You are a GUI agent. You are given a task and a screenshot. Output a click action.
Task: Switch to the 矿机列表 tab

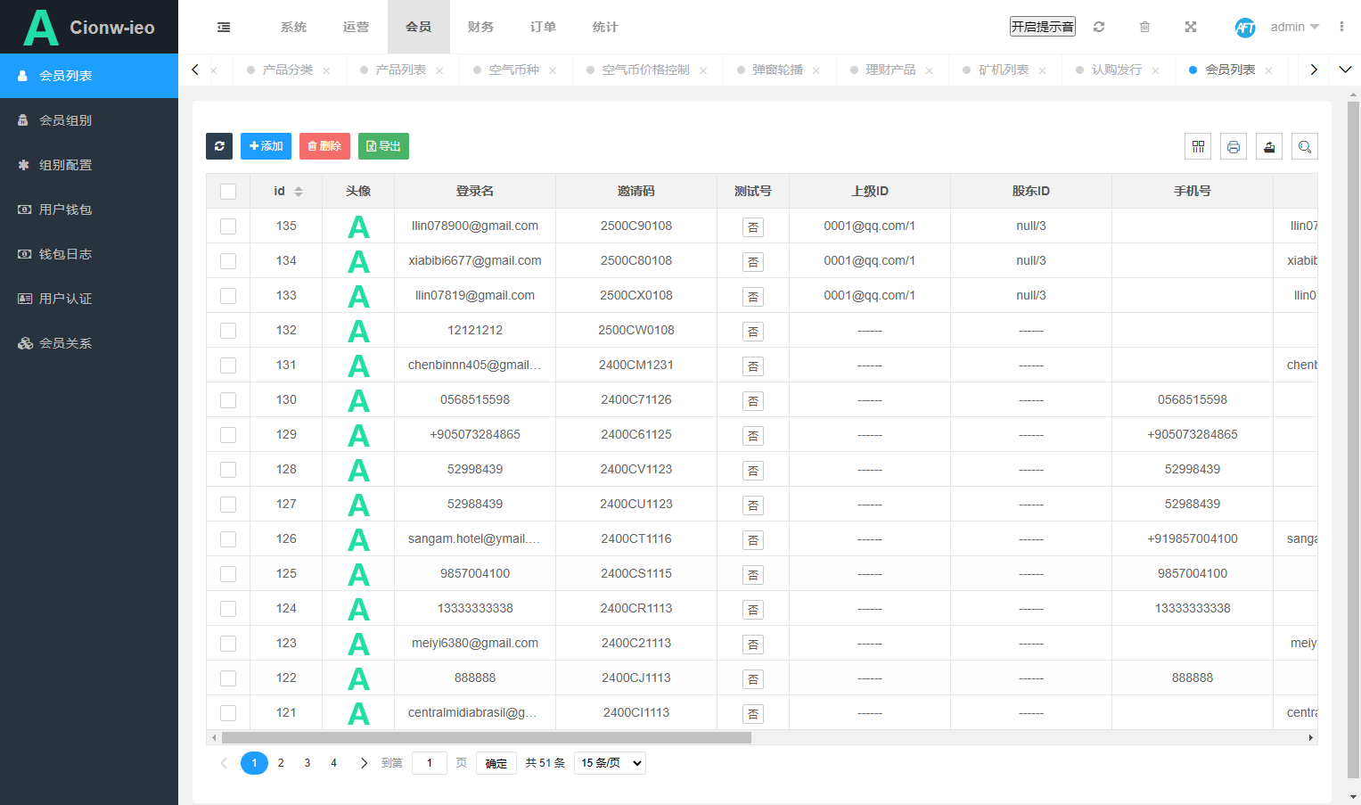click(1003, 70)
